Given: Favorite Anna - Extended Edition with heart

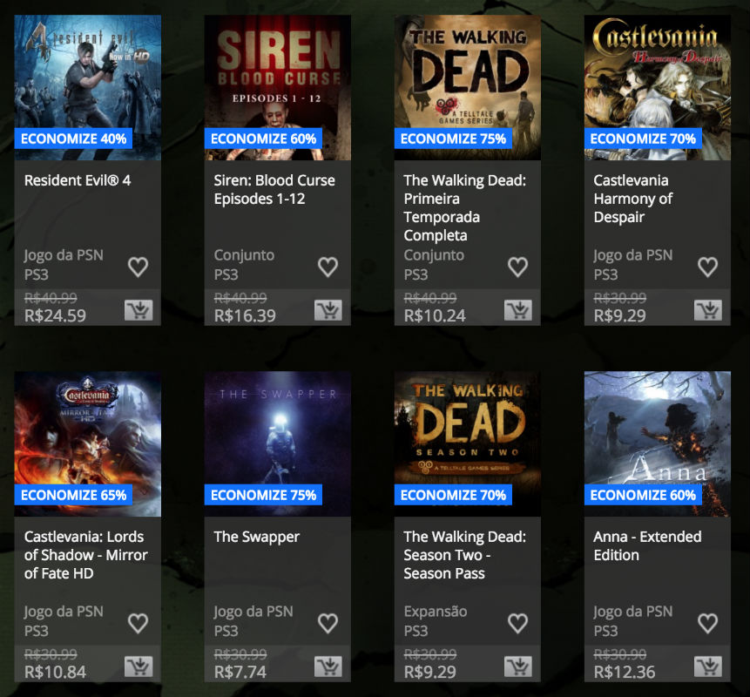Looking at the screenshot, I should tap(708, 623).
